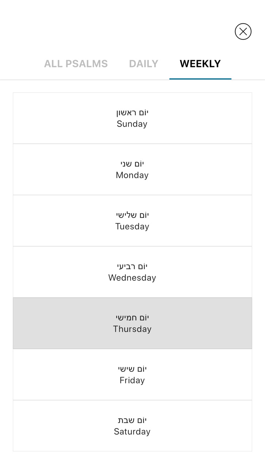Open the DAILY tab
This screenshot has height=472, width=265.
(143, 64)
